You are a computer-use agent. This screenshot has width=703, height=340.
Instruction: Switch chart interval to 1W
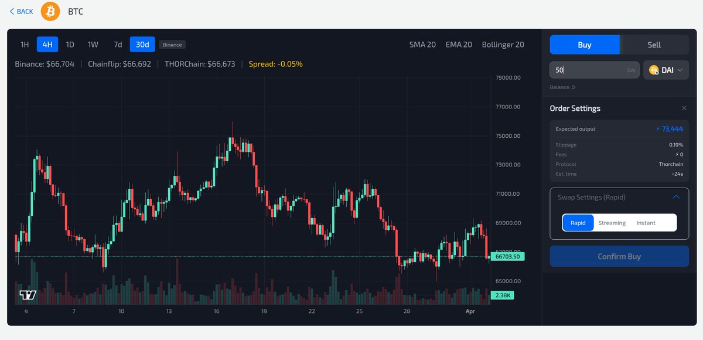(93, 45)
